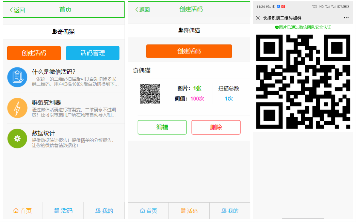Image resolution: width=356 pixels, height=222 pixels.
Task: Tap the 100次 threshold value
Action: coord(197,99)
